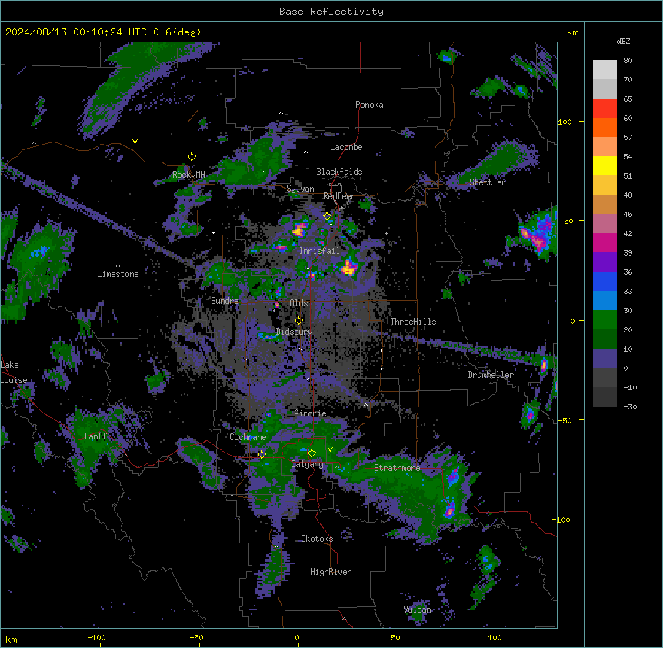Select the light blue 33 dBZ swatch
Screen dimensions: 663x648
[605, 300]
